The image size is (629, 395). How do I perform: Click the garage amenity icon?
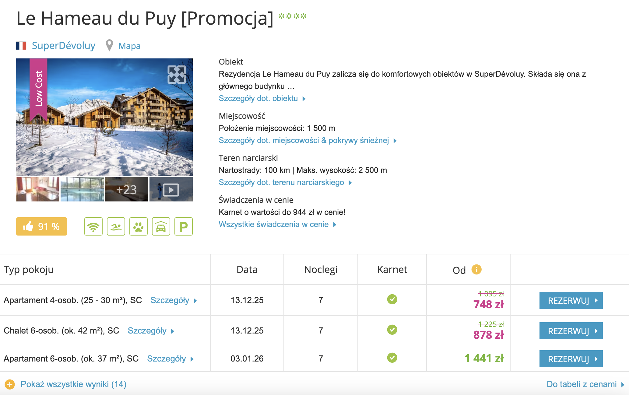click(x=161, y=226)
